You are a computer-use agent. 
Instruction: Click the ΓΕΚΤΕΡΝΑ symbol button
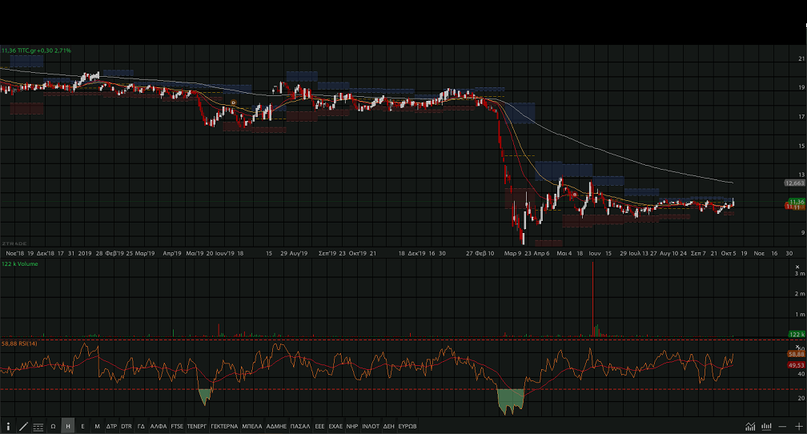tap(224, 427)
